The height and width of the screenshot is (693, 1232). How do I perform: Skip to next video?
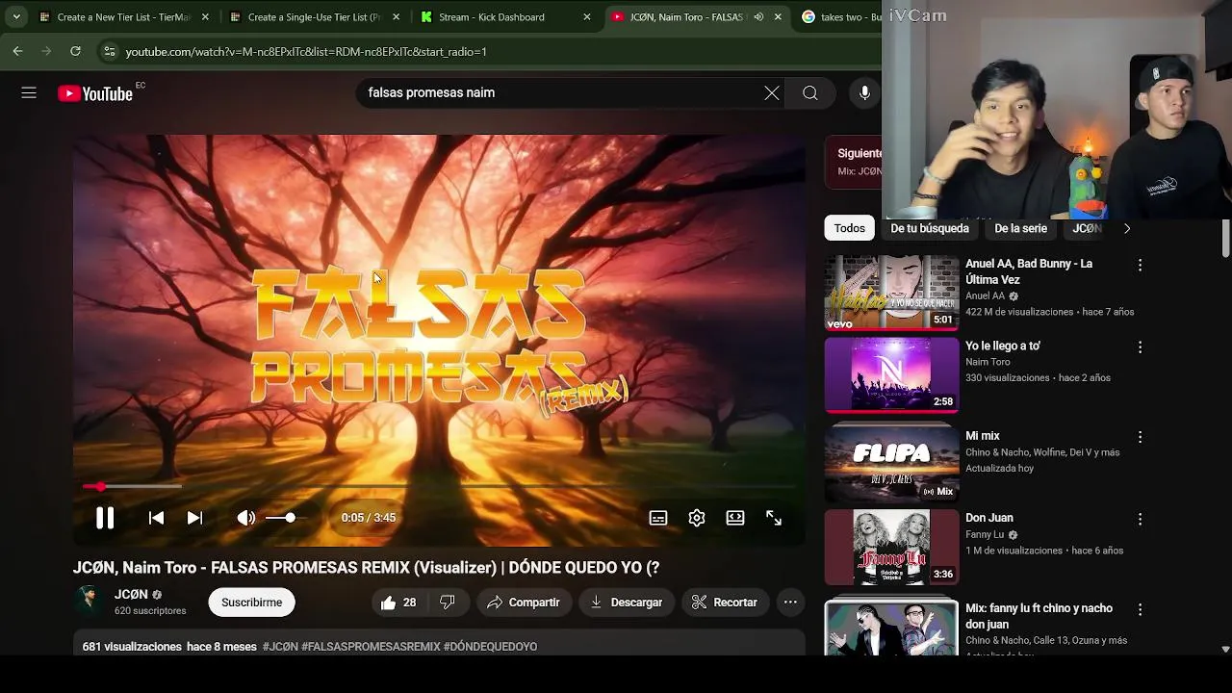tap(194, 518)
